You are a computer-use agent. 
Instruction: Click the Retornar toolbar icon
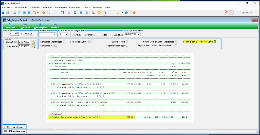click(x=10, y=25)
